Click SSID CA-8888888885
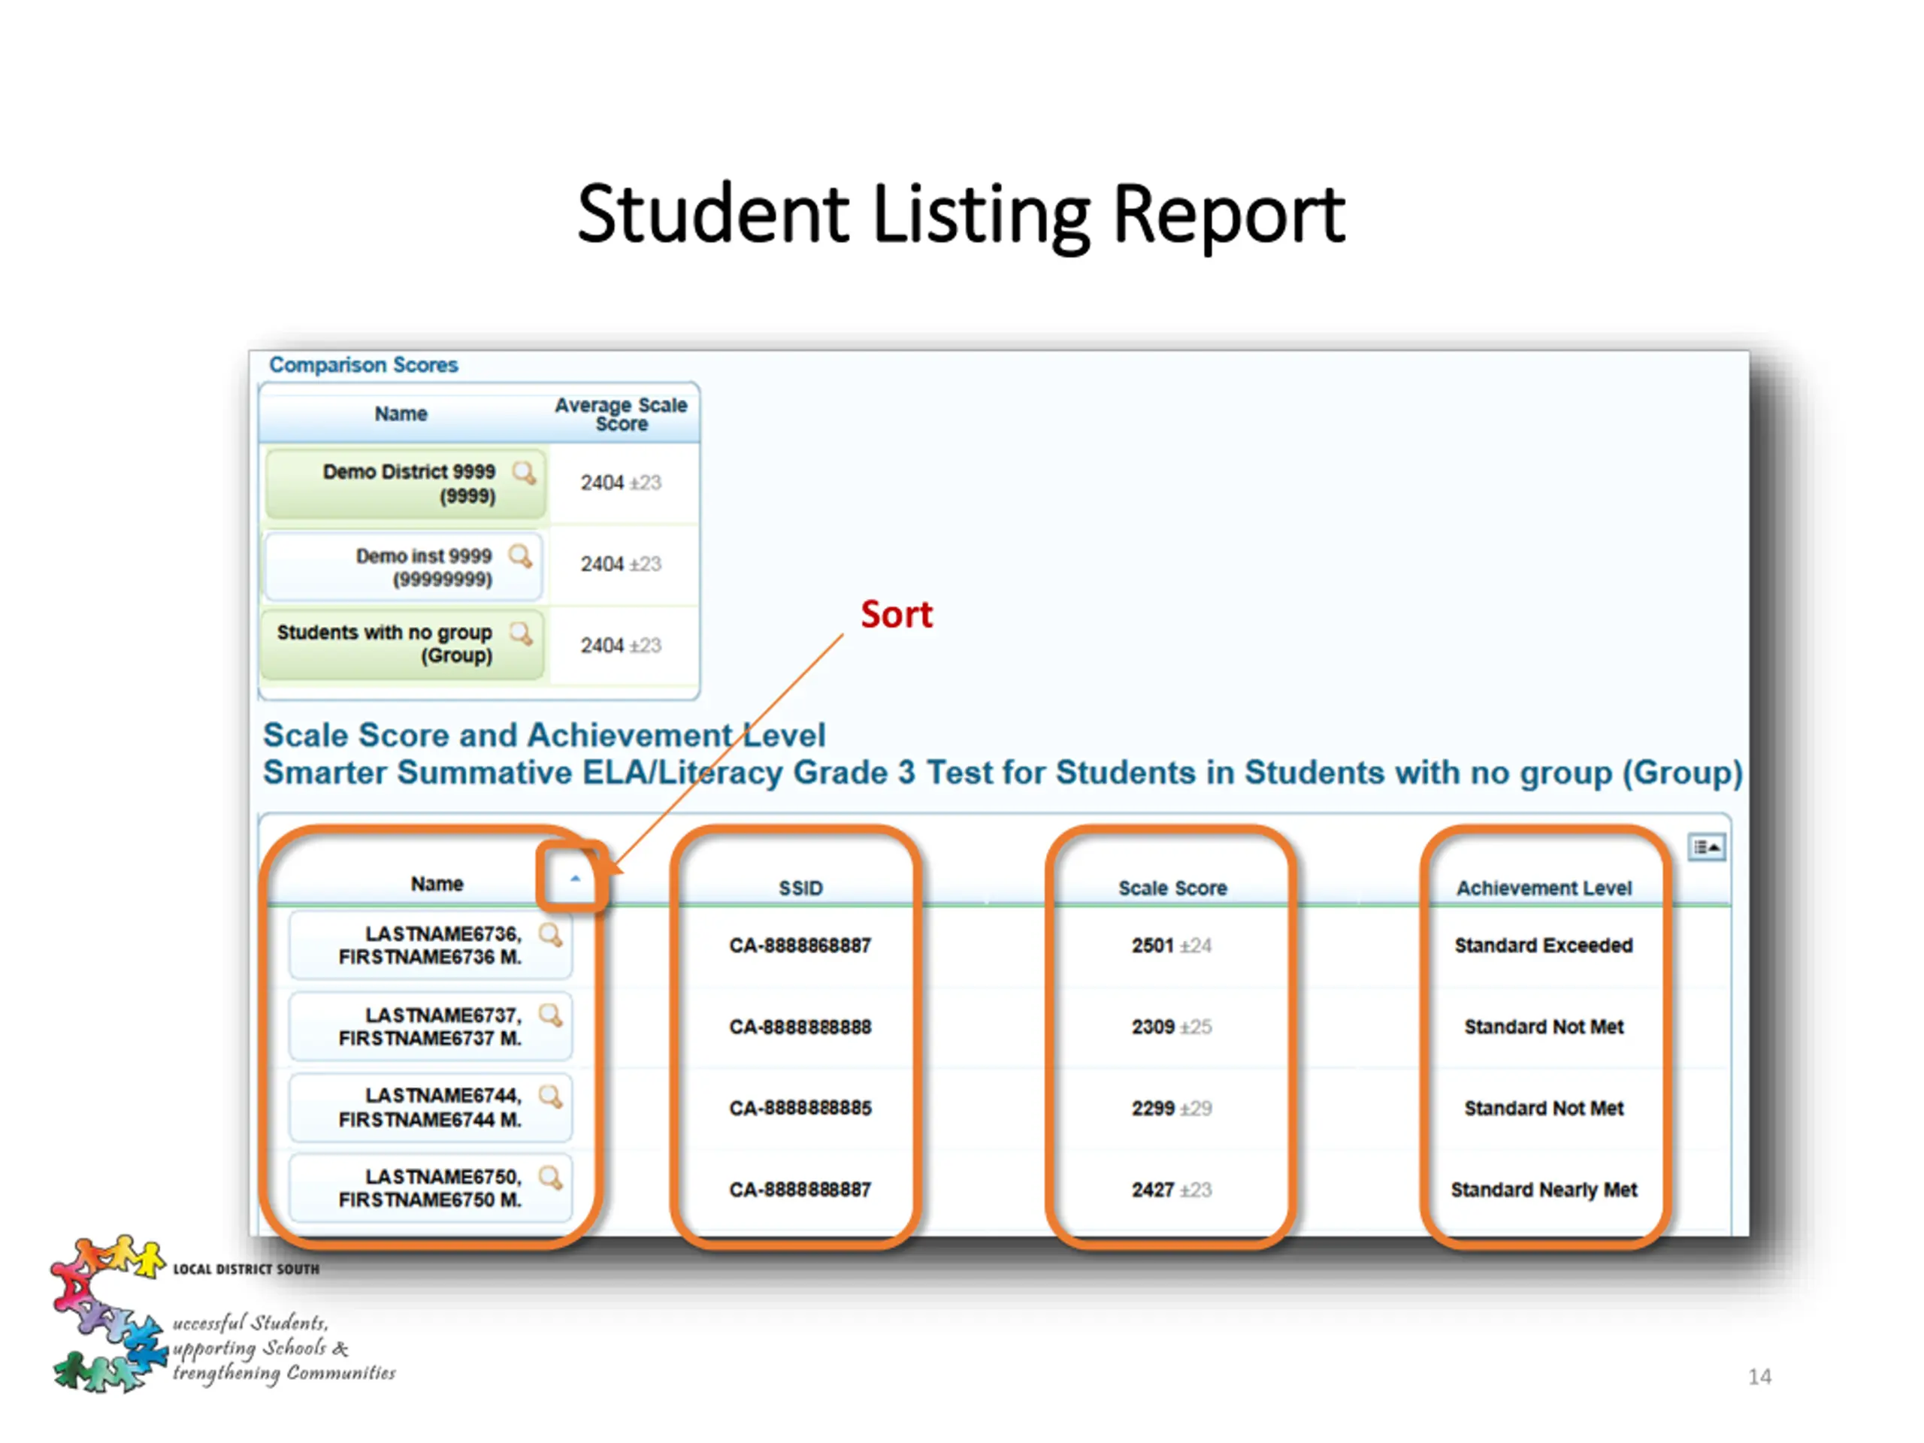 point(800,1108)
